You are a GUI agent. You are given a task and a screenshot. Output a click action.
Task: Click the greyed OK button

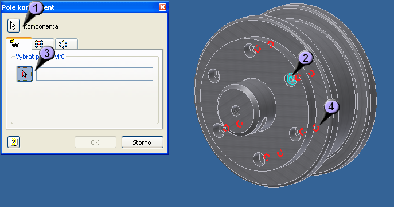95,142
